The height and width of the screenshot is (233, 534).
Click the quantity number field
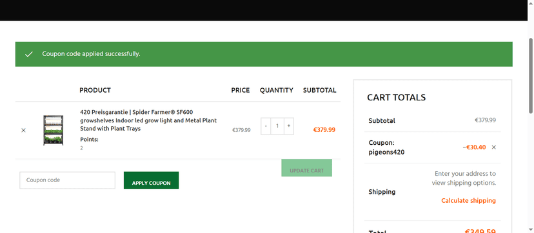coord(277,126)
